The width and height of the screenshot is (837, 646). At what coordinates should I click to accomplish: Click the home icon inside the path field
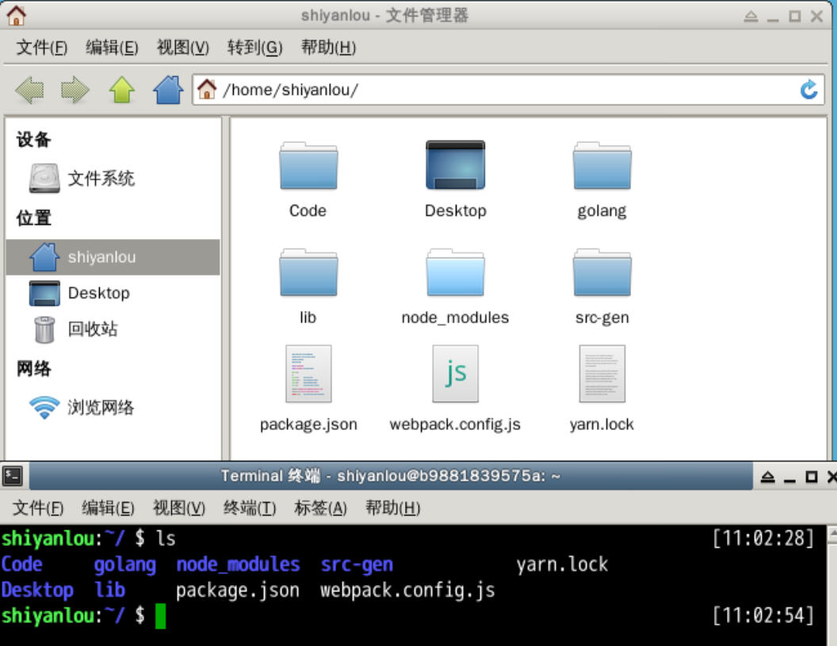207,89
